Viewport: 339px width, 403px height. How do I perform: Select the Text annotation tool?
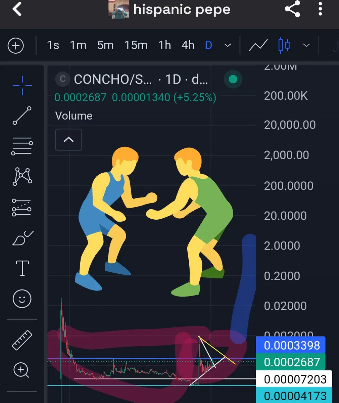tap(22, 268)
